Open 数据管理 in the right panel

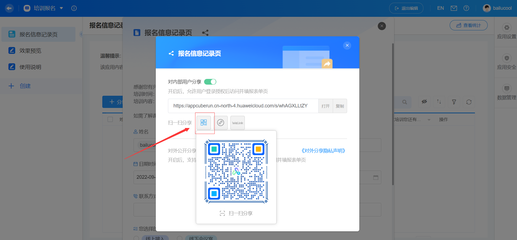click(506, 92)
